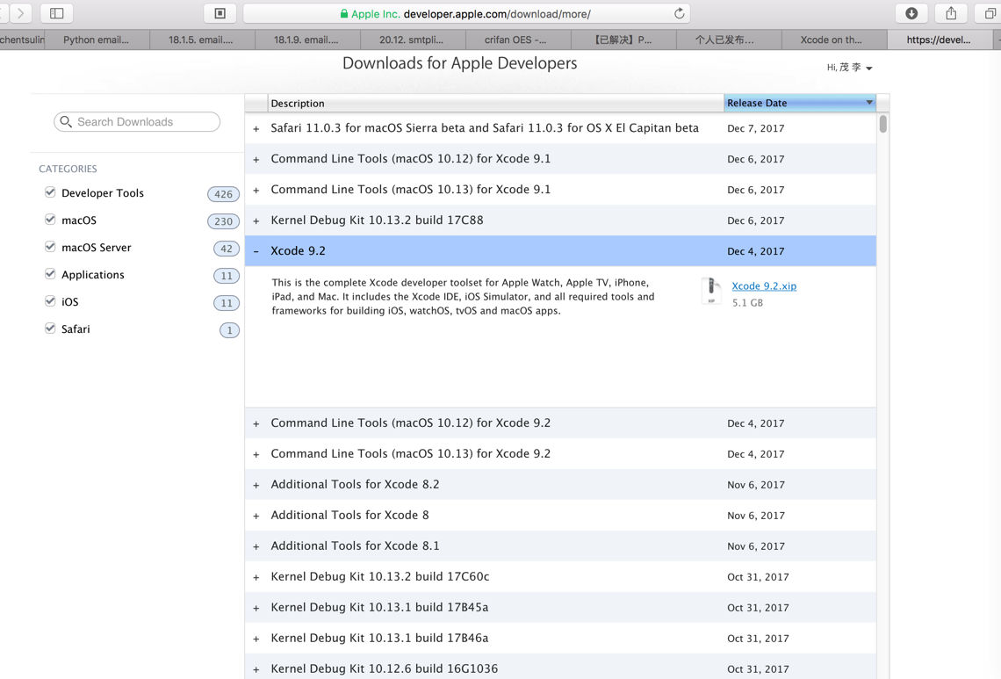
Task: Click the developer.apple.com address bar
Action: [466, 13]
